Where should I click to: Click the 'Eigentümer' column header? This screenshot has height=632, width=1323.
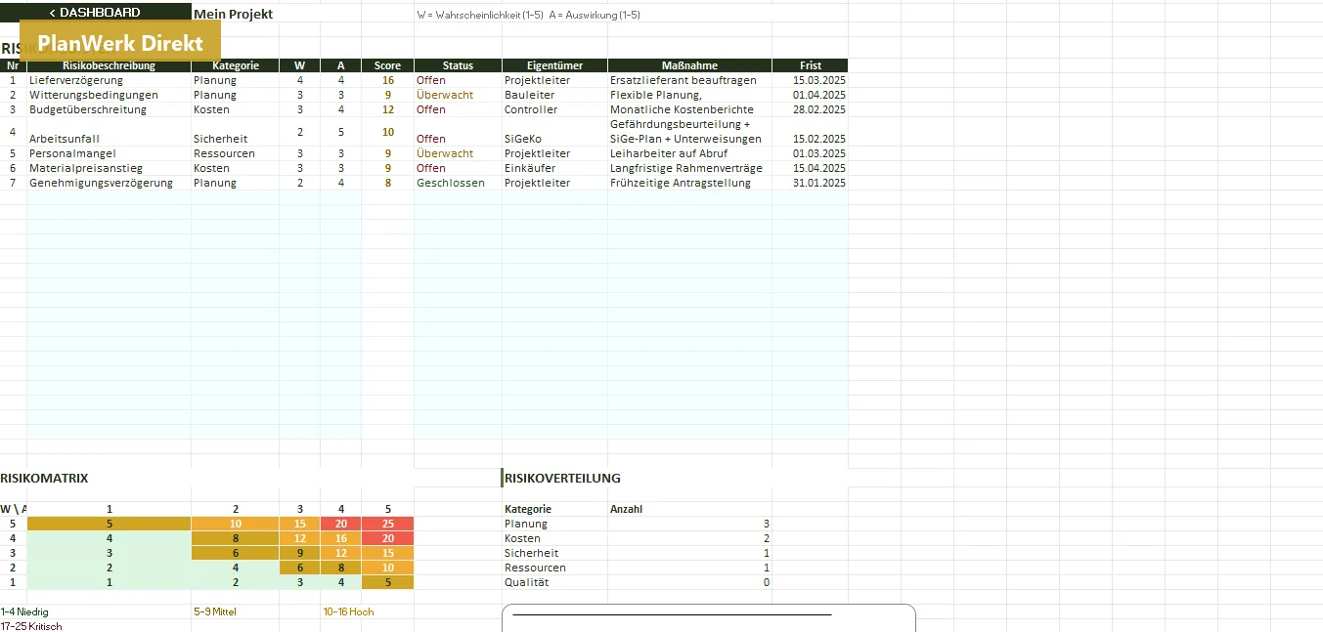point(554,65)
